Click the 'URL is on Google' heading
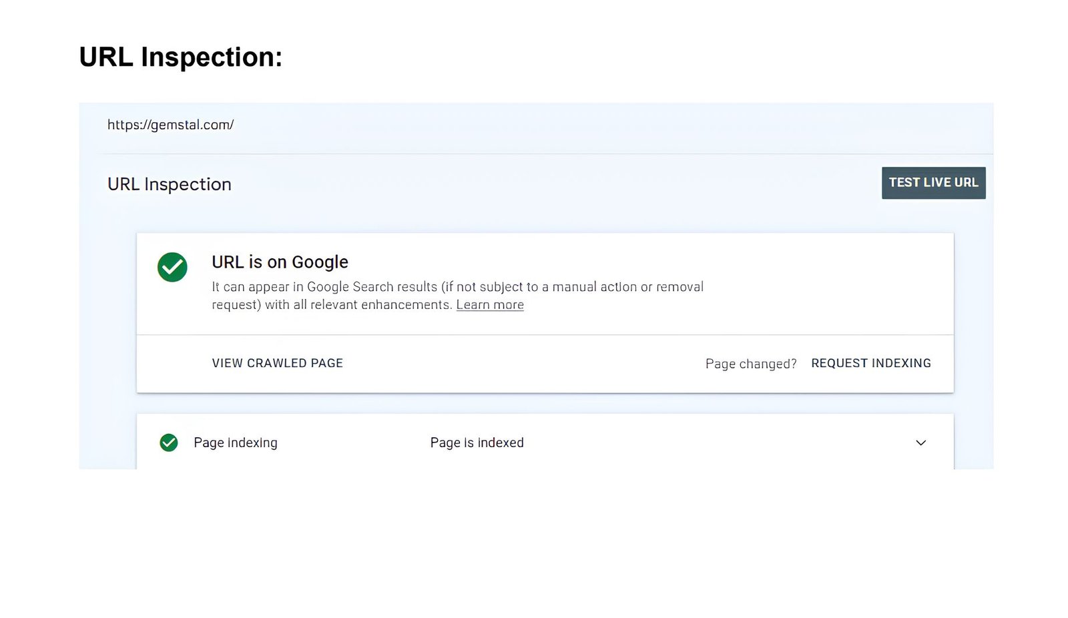This screenshot has height=618, width=1068. tap(280, 262)
